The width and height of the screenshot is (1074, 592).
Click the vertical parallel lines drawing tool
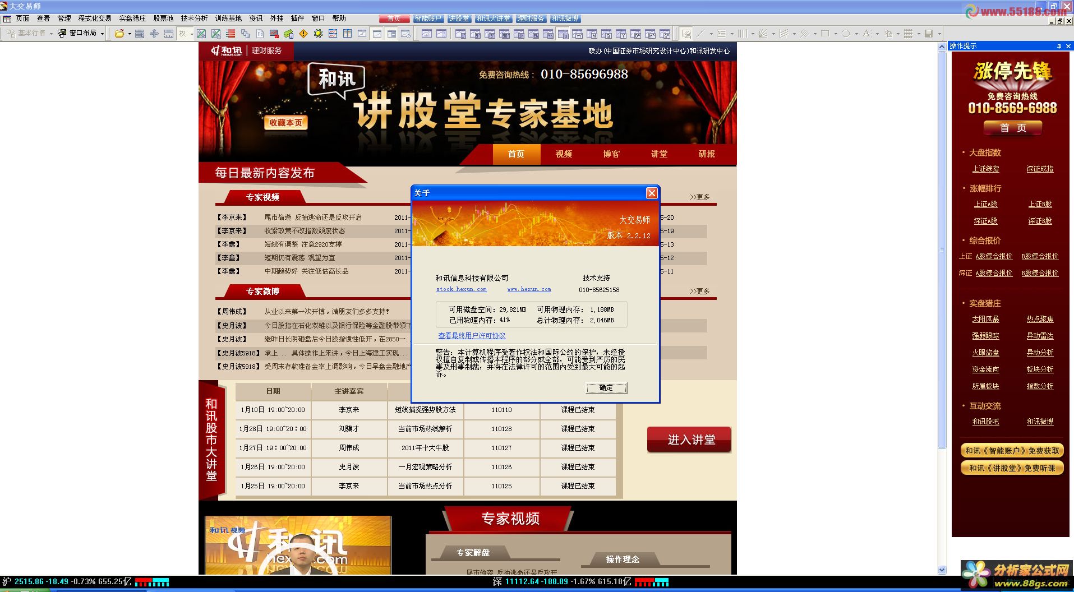tap(743, 34)
